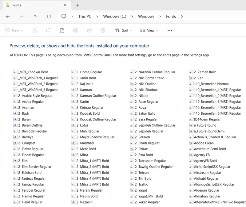Image resolution: width=246 pixels, height=207 pixels.
Task: Expand the New item dropdown
Action: click(14, 30)
